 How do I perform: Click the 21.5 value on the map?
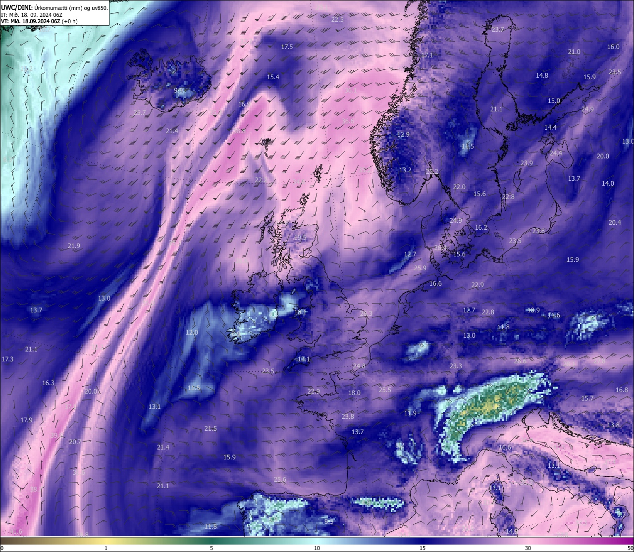pos(211,429)
